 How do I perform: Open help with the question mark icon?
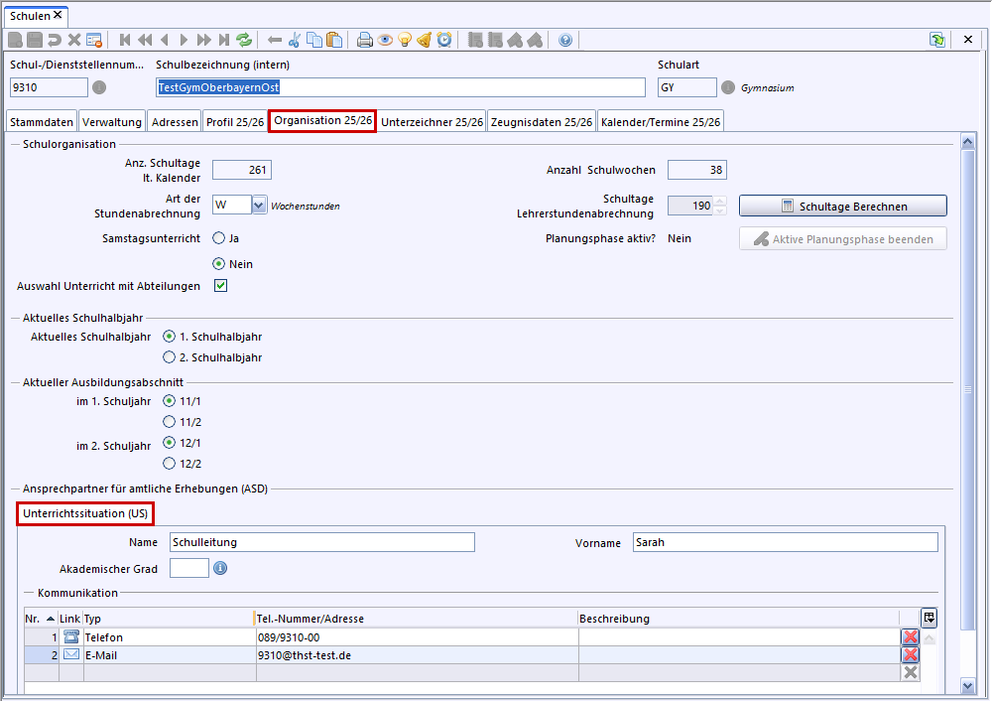(x=565, y=40)
